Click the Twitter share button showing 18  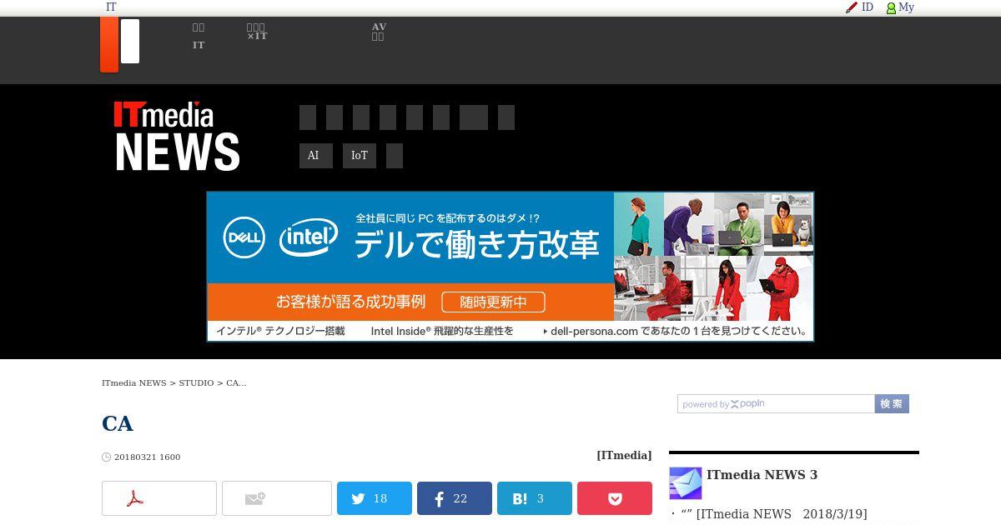tap(375, 498)
